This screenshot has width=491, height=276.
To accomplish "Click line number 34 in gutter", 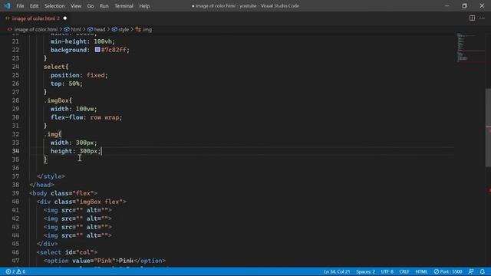I will coord(15,151).
